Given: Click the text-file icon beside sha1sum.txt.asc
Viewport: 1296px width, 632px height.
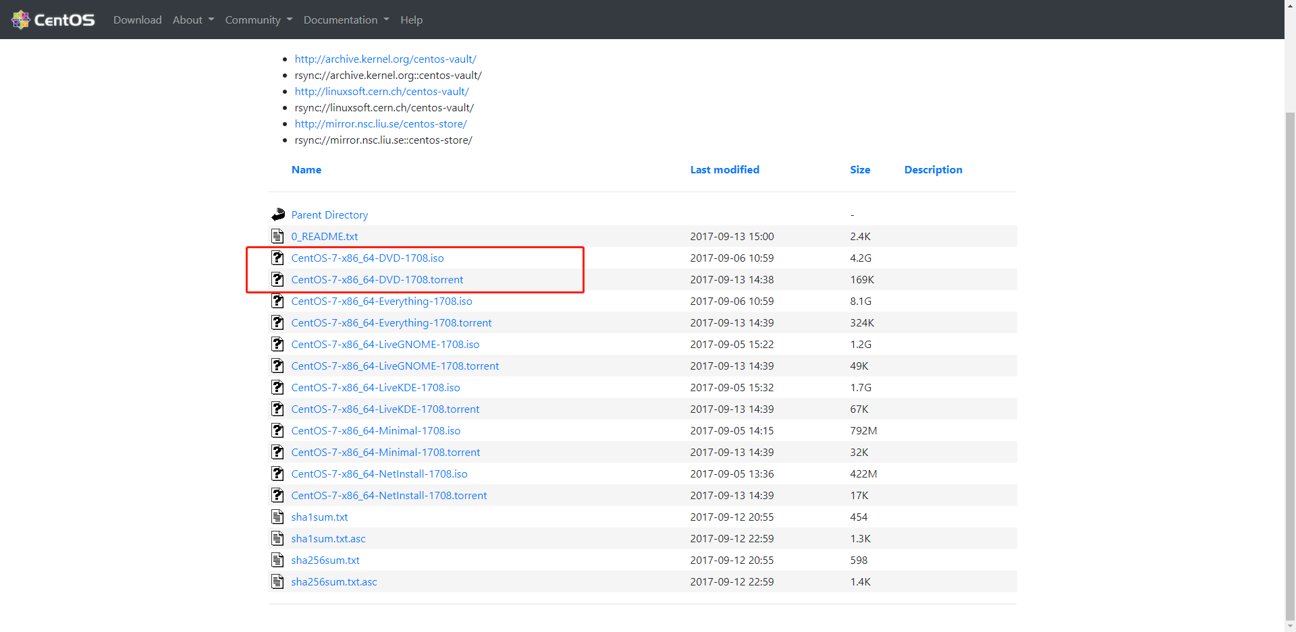Looking at the screenshot, I should point(277,538).
